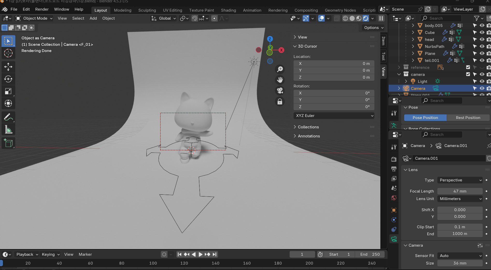Screen dimensions: 491x270
Task: Jump to the timeline start frame
Action: tap(179, 254)
